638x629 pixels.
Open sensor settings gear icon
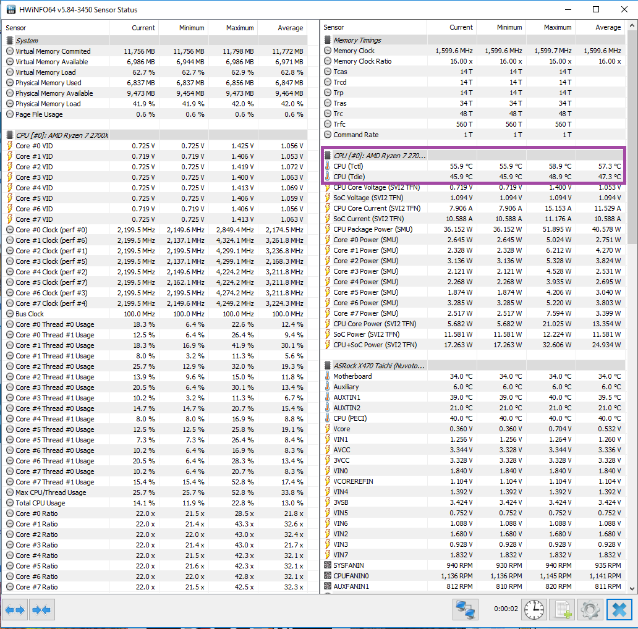coord(590,609)
